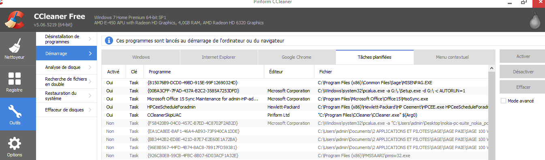Image resolution: width=545 pixels, height=160 pixels.
Task: Click Piriform Ltd in the Éditeur column
Action: click(279, 115)
